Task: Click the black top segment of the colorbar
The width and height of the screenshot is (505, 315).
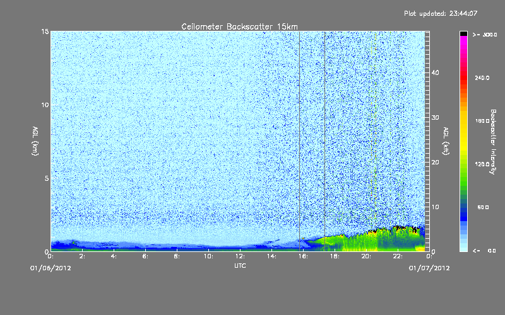Action: pos(463,33)
